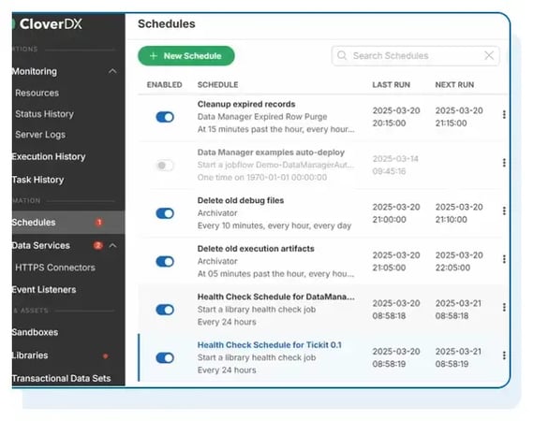Disable the Cleanup expired records schedule
The image size is (534, 421).
[x=165, y=117]
